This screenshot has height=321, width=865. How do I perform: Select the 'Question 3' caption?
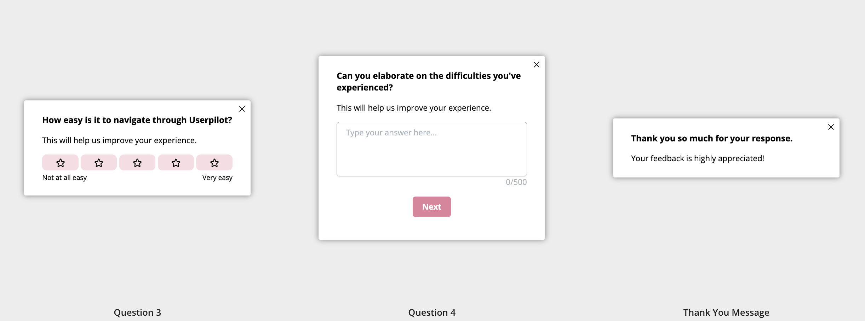137,313
